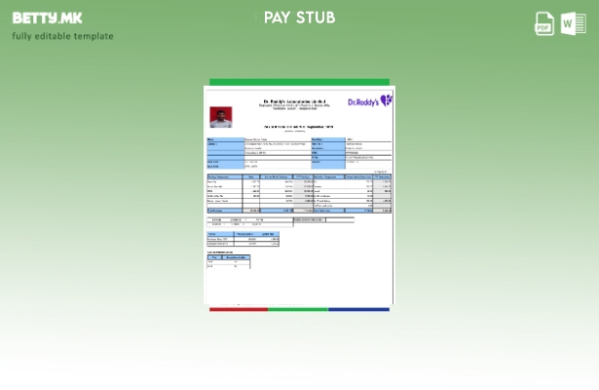
Task: Click the green bar above the document
Action: pyautogui.click(x=299, y=82)
